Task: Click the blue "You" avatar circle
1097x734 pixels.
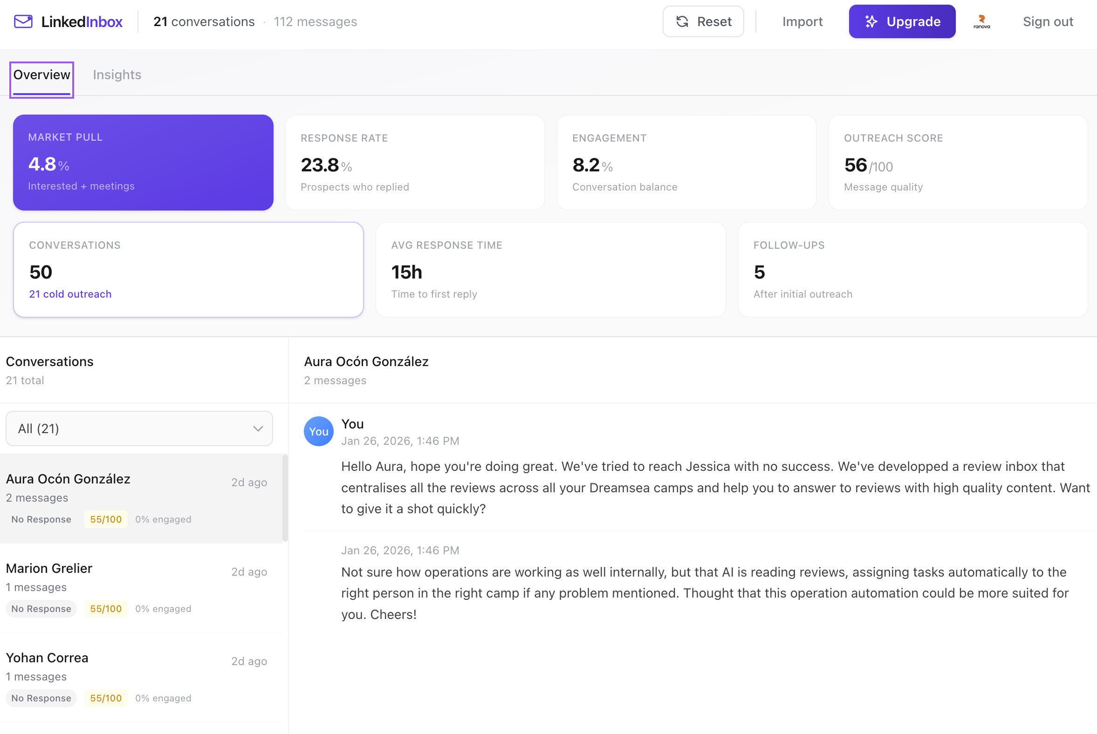Action: tap(318, 431)
